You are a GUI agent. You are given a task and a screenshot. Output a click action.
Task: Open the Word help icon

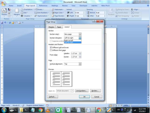tap(148, 6)
